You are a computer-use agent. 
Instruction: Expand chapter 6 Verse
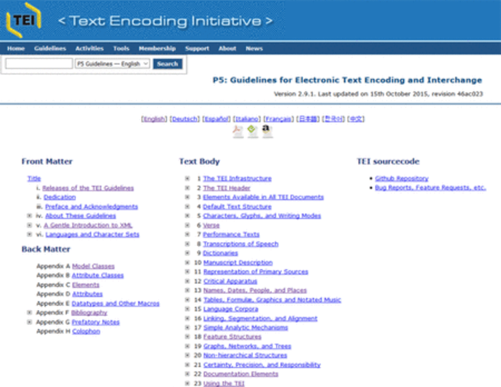[x=187, y=225]
